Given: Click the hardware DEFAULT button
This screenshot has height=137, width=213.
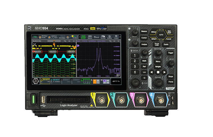Looking at the screenshot, I should point(154,39).
